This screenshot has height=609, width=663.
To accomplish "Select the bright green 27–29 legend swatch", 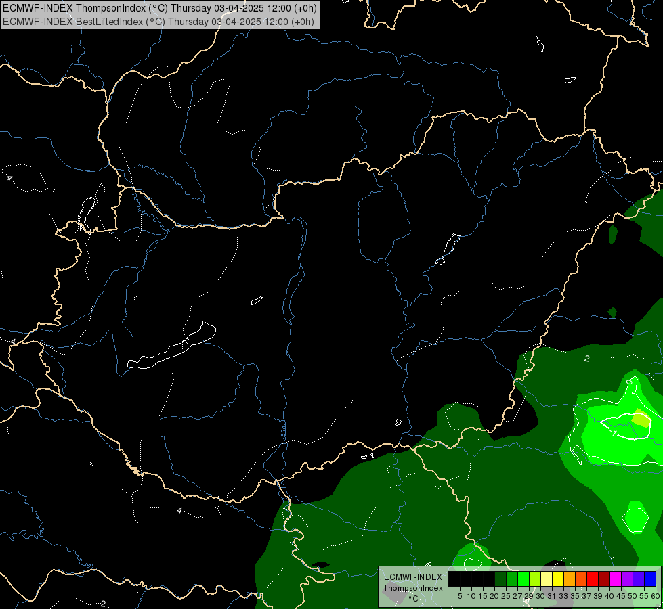I will tap(523, 579).
